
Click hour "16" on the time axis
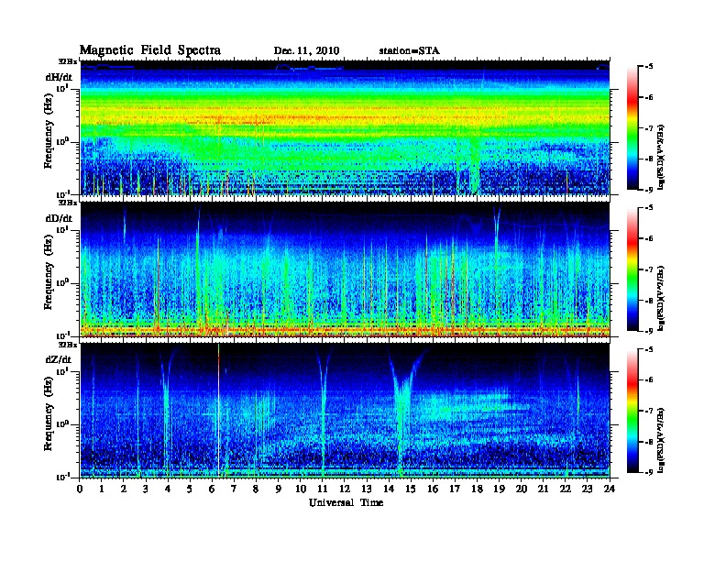click(x=433, y=489)
